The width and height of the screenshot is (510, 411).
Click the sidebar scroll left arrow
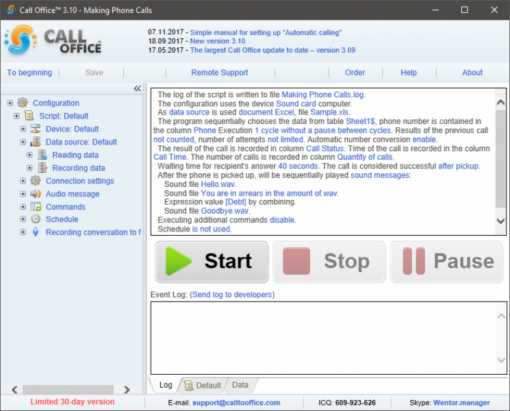point(14,390)
